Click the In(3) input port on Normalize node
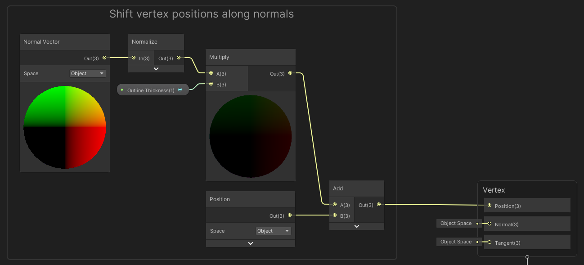This screenshot has height=265, width=584. point(134,58)
